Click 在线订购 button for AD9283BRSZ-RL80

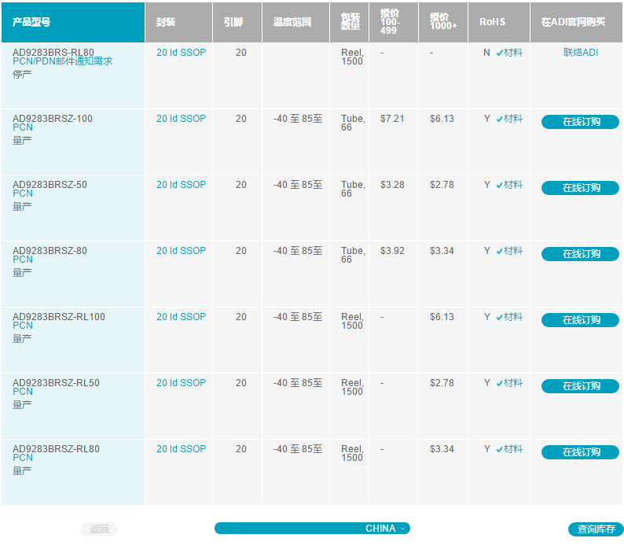pos(580,452)
